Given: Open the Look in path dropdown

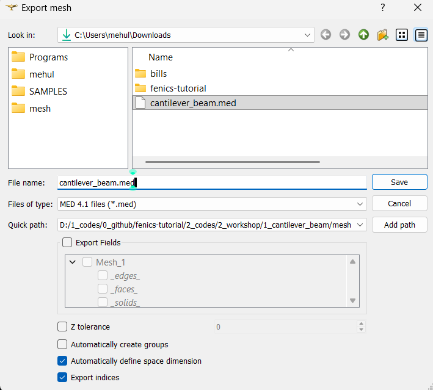Looking at the screenshot, I should 307,35.
